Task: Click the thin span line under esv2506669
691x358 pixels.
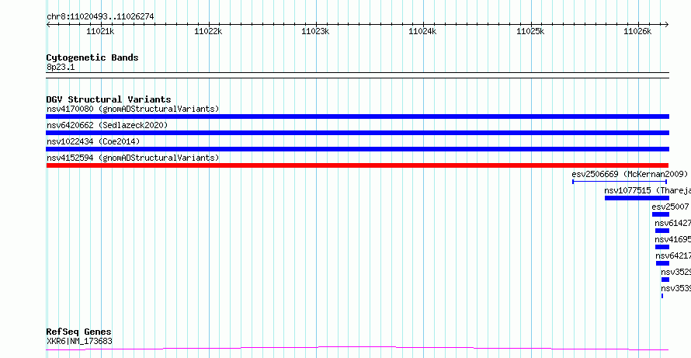Action: click(620, 182)
